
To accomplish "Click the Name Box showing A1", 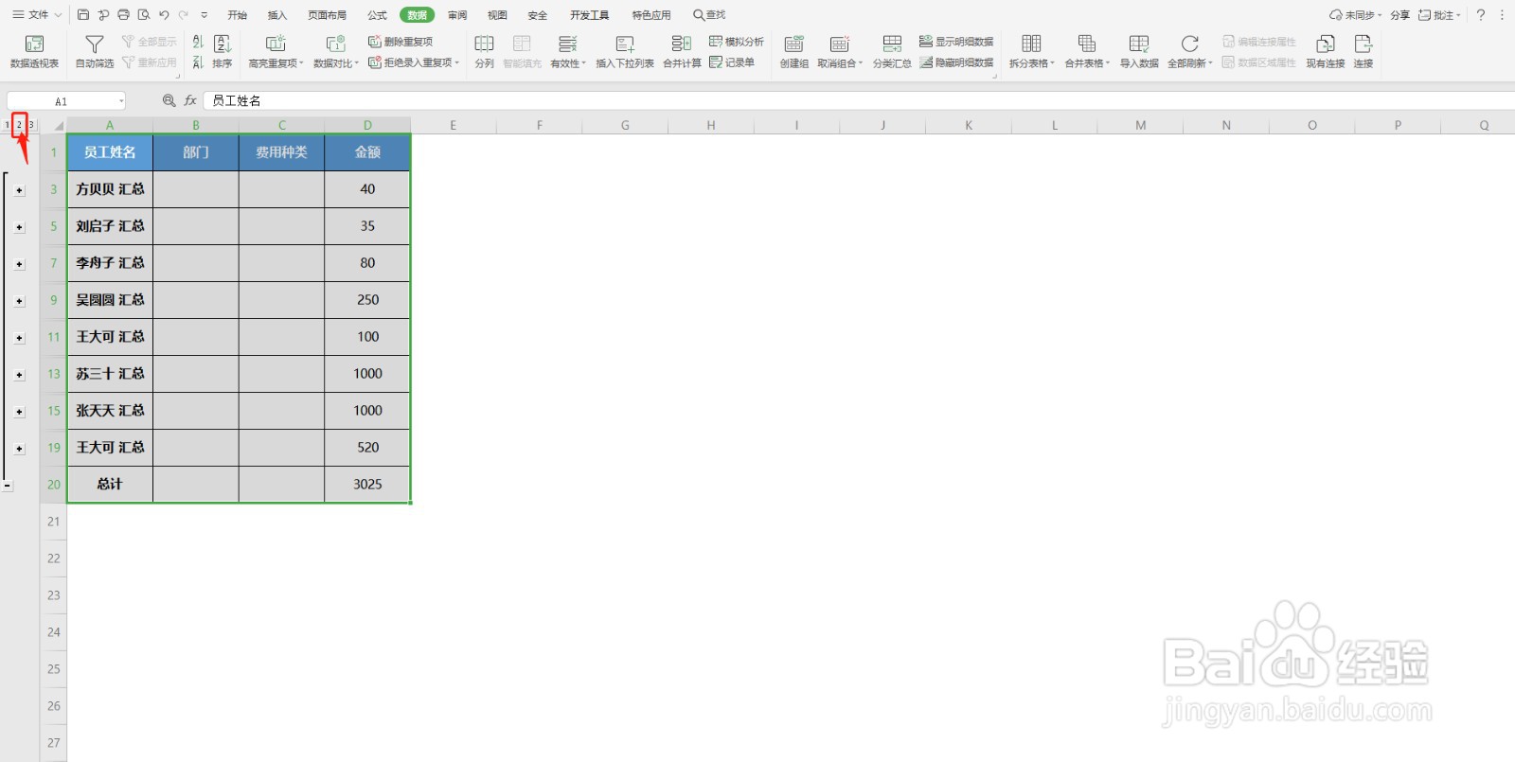I will coord(61,101).
